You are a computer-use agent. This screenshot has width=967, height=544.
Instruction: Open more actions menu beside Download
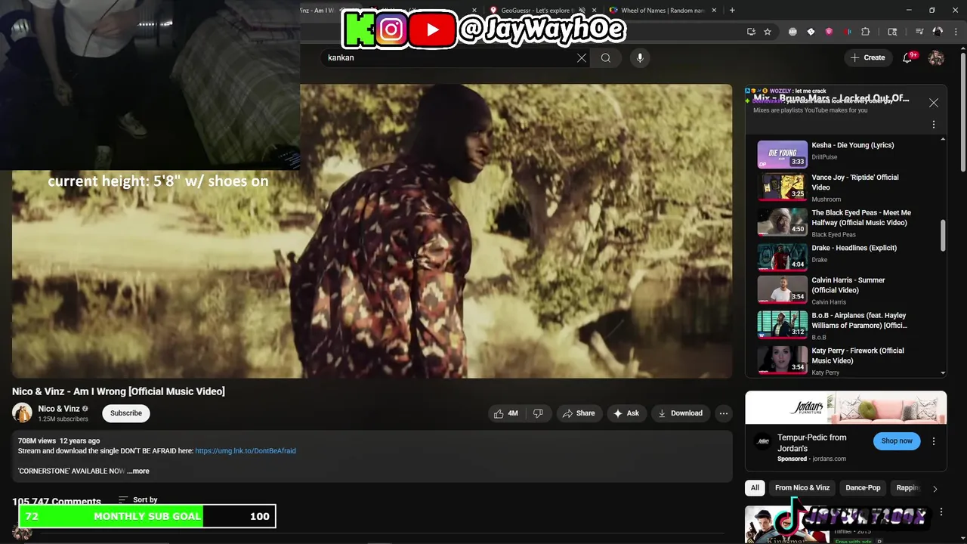[724, 413]
